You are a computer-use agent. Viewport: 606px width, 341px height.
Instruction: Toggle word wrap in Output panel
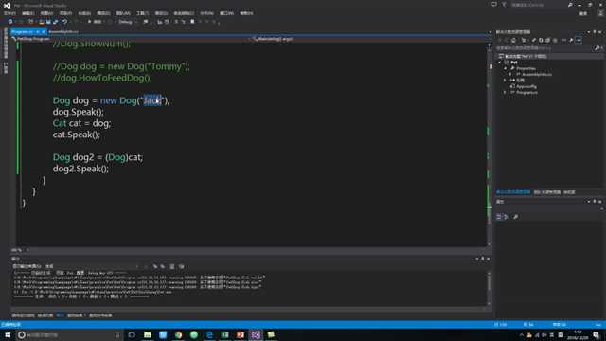181,266
